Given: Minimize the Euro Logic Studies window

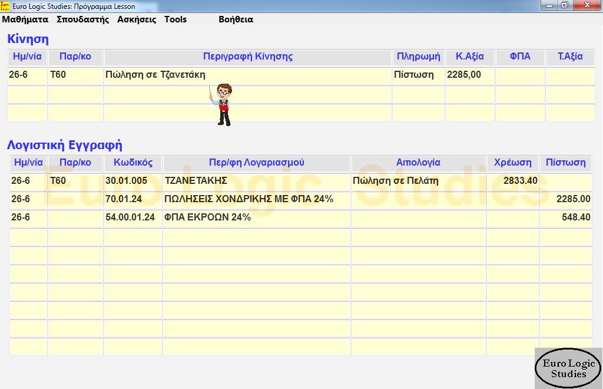Looking at the screenshot, I should pyautogui.click(x=550, y=5).
